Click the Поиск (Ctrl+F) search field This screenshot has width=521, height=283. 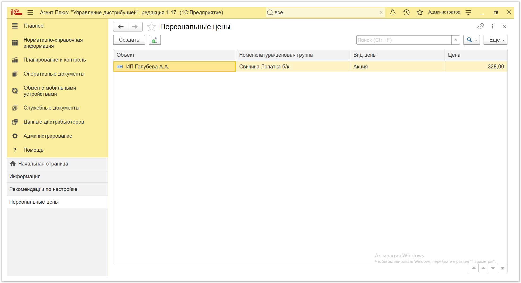click(x=404, y=40)
